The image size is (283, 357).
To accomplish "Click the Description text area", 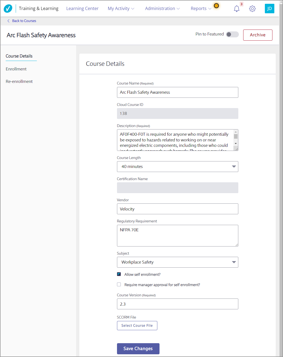I will [175, 140].
